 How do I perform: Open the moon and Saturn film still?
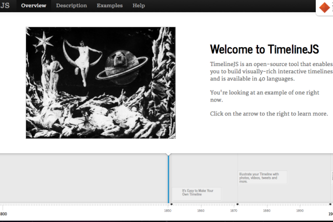pos(101,83)
